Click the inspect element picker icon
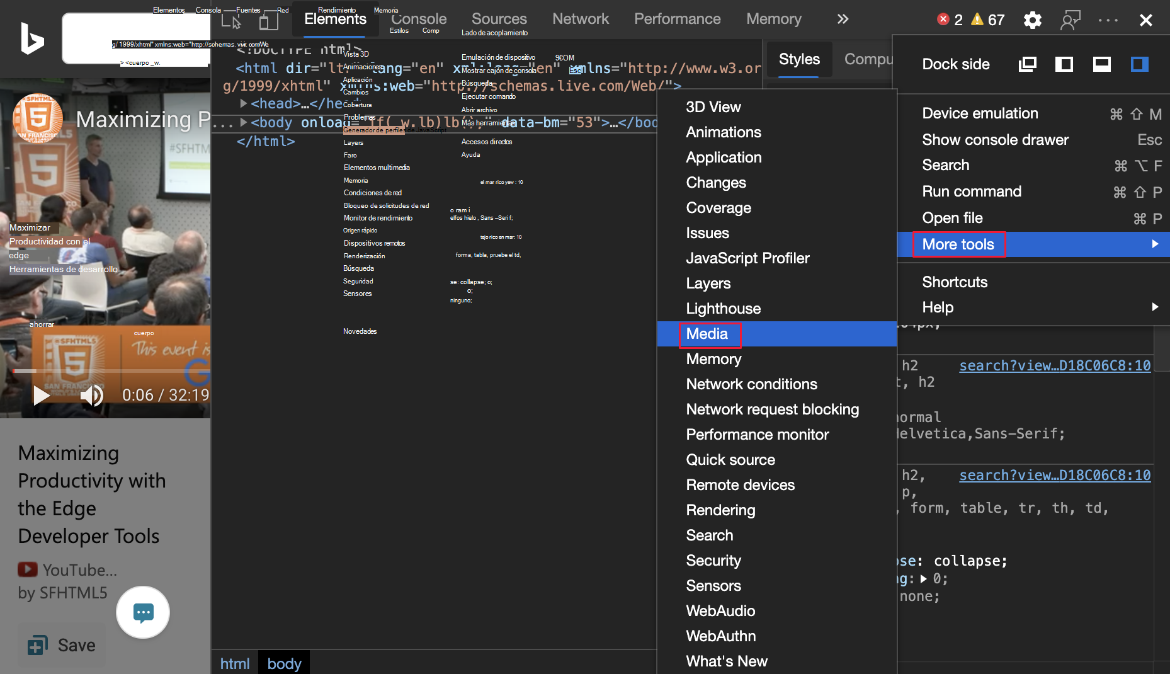 click(x=231, y=21)
